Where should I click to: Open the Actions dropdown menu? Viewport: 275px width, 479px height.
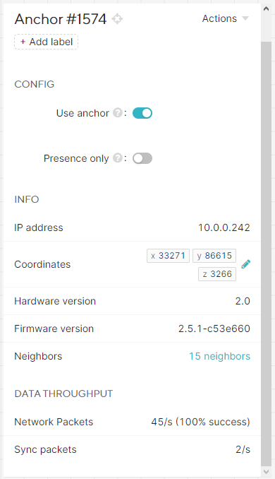point(226,18)
